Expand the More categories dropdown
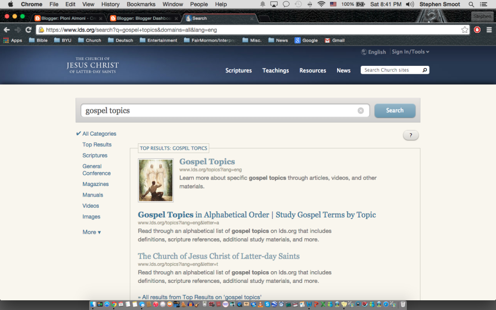 click(x=92, y=232)
